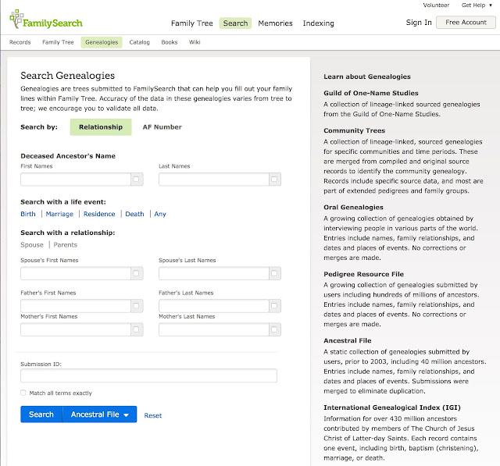This screenshot has width=500, height=466.
Task: Choose Search by Relationship
Action: pyautogui.click(x=101, y=127)
